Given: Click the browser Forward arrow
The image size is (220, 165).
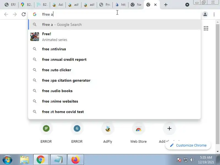Looking at the screenshot, I should [15, 14].
